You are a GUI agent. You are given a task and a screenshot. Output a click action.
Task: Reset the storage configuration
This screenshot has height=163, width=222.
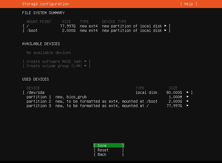[109, 150]
